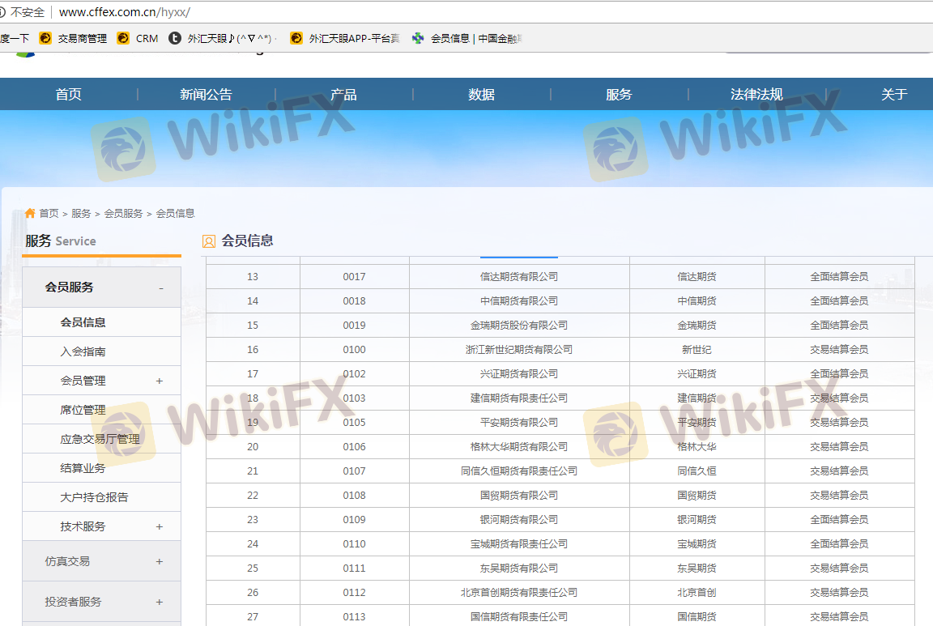The height and width of the screenshot is (626, 933).
Task: Click the home icon in the breadcrumb
Action: tap(30, 213)
